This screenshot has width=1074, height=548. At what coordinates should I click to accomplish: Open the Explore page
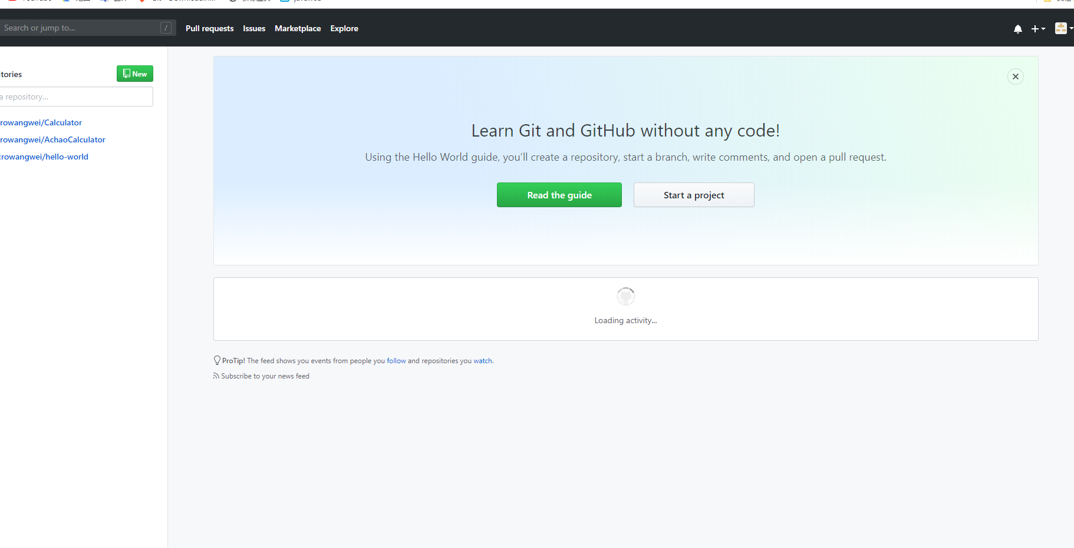coord(344,28)
